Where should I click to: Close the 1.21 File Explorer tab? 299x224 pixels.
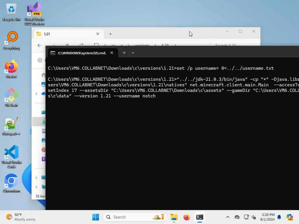(98, 34)
